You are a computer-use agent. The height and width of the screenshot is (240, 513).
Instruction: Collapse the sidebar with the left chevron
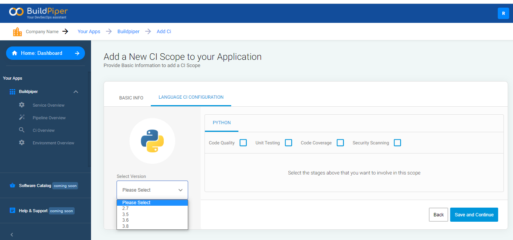pos(12,235)
